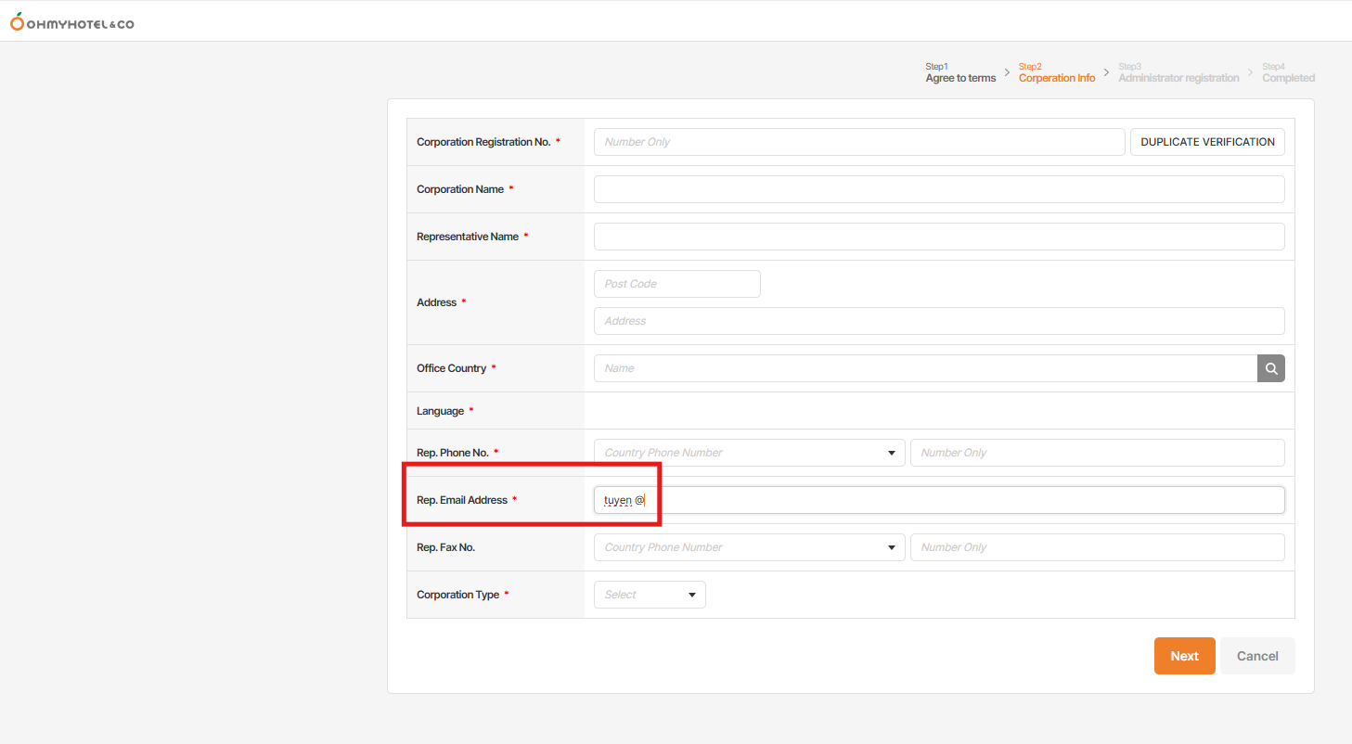Select Step2 Corperation Info step
The image size is (1352, 744).
[1057, 73]
